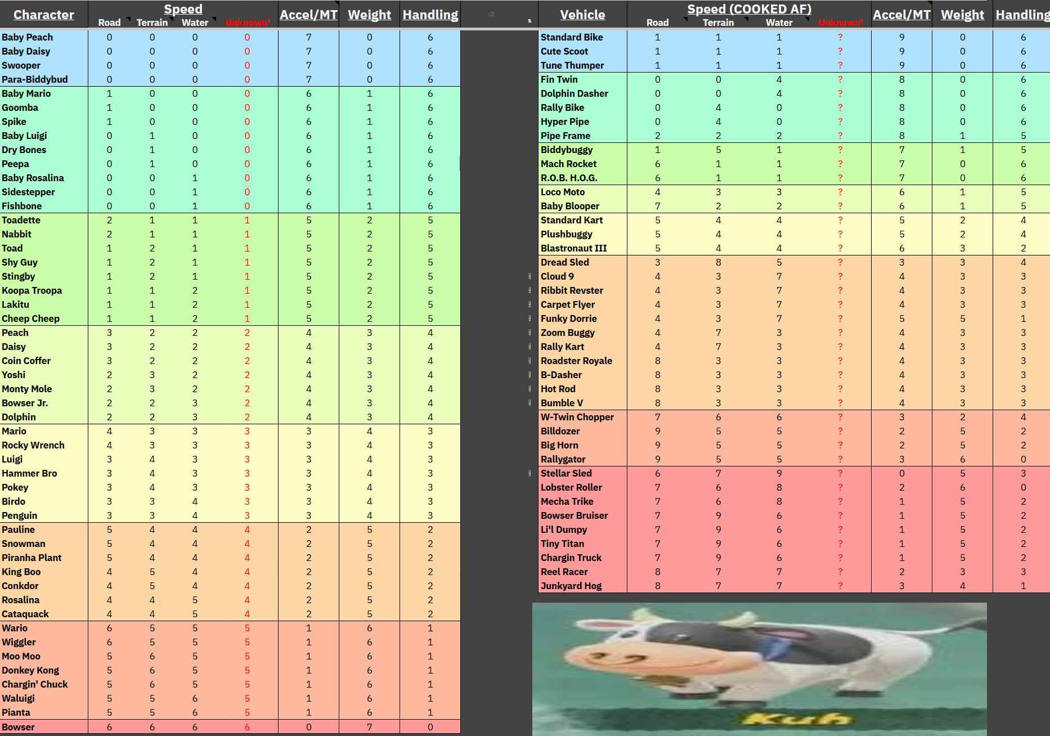The image size is (1050, 736).
Task: Select Road subheader in Character table
Action: click(109, 23)
